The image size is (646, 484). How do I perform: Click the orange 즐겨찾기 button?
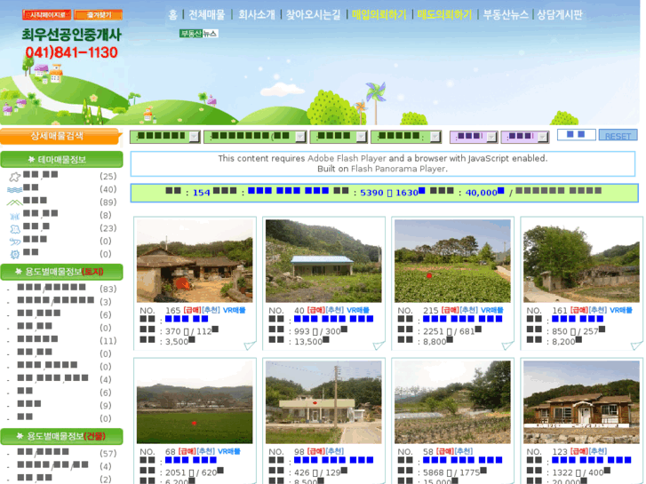click(98, 15)
